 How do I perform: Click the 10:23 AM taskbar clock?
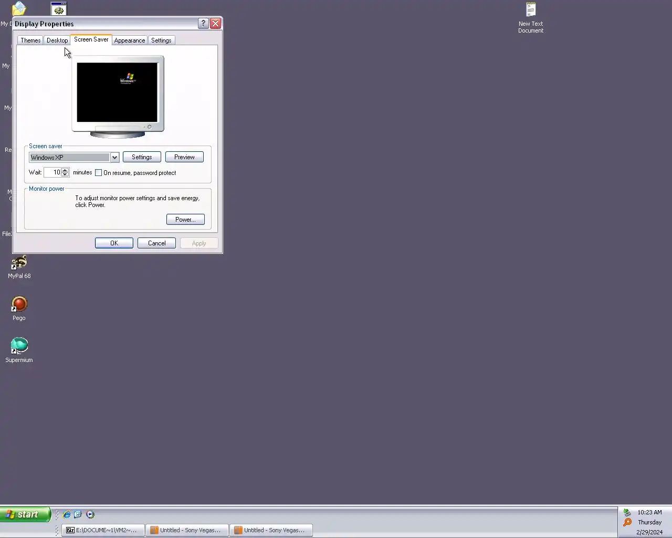(649, 512)
